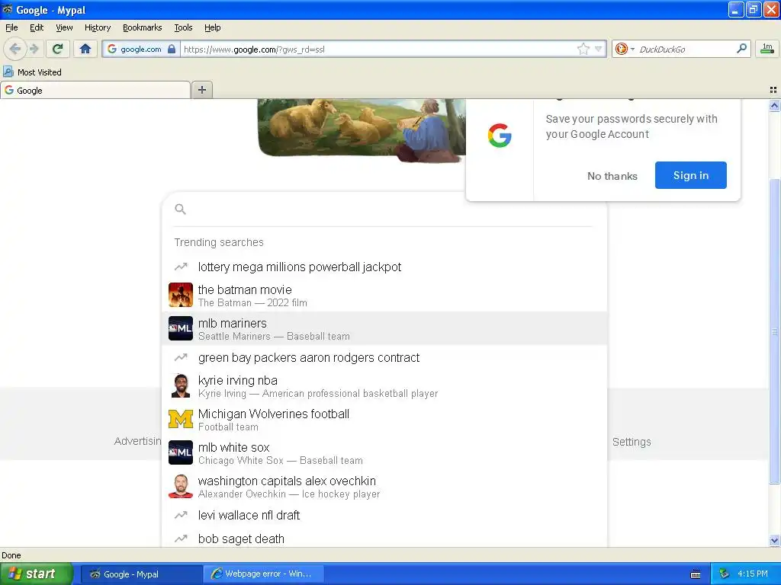Switch to Webpage error taskbar window

click(x=263, y=574)
